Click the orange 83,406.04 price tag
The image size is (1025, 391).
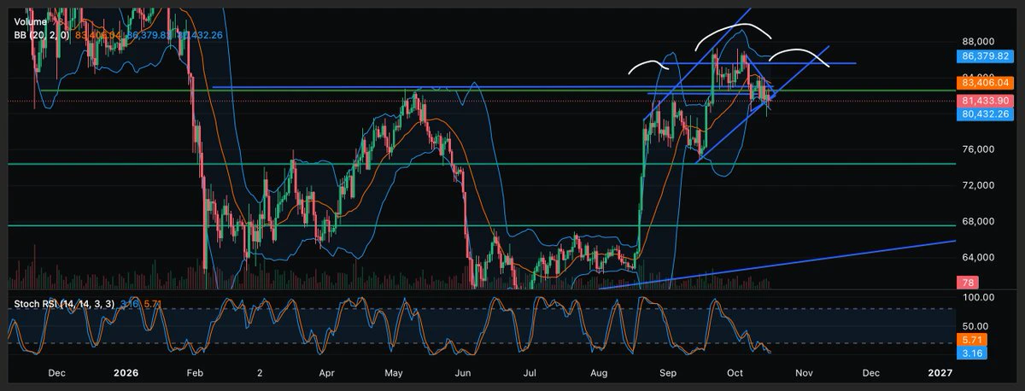pos(986,83)
